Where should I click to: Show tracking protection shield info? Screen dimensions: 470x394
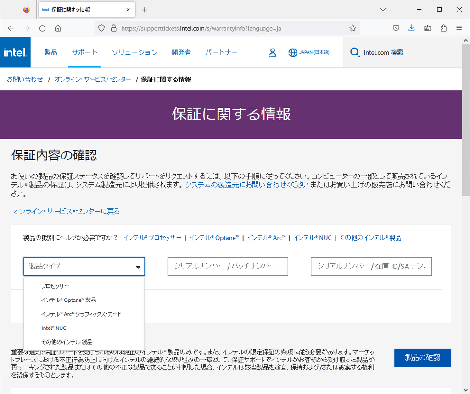[101, 28]
